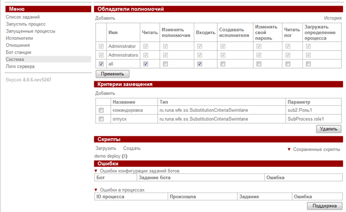Collapse Ошибки в процессах section
The image size is (346, 212).
click(120, 190)
